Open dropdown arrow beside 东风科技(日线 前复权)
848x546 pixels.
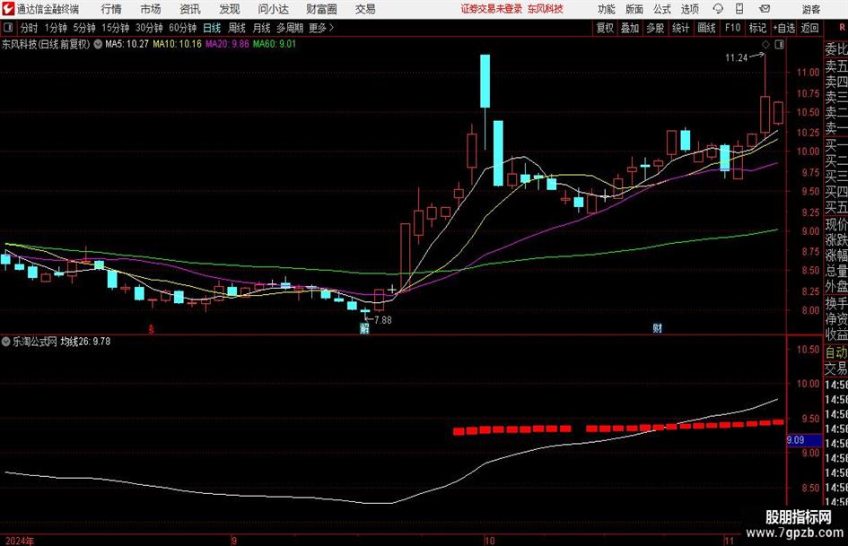click(x=98, y=44)
